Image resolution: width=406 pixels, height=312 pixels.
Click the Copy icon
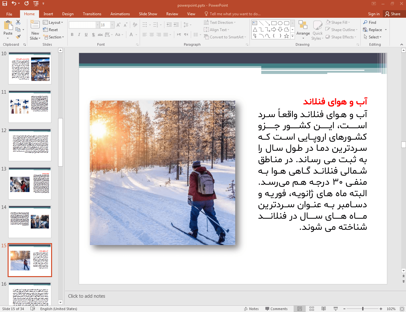18,30
